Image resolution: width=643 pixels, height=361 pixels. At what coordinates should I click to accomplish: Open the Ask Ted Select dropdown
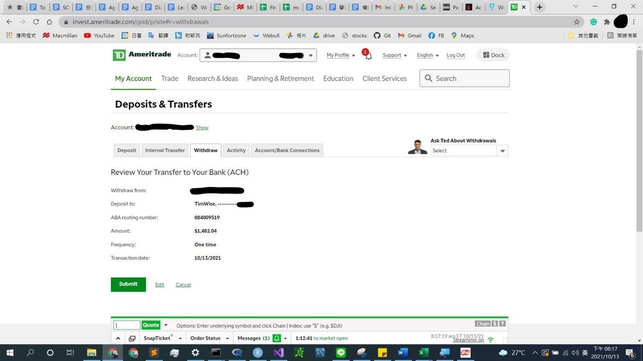[469, 151]
